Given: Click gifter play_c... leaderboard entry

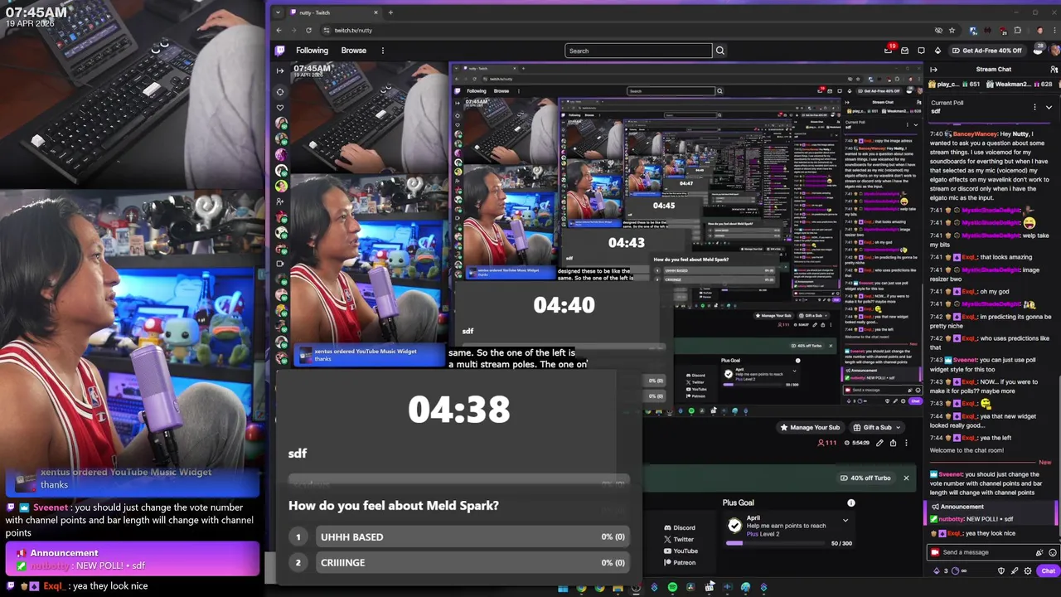Looking at the screenshot, I should point(954,84).
